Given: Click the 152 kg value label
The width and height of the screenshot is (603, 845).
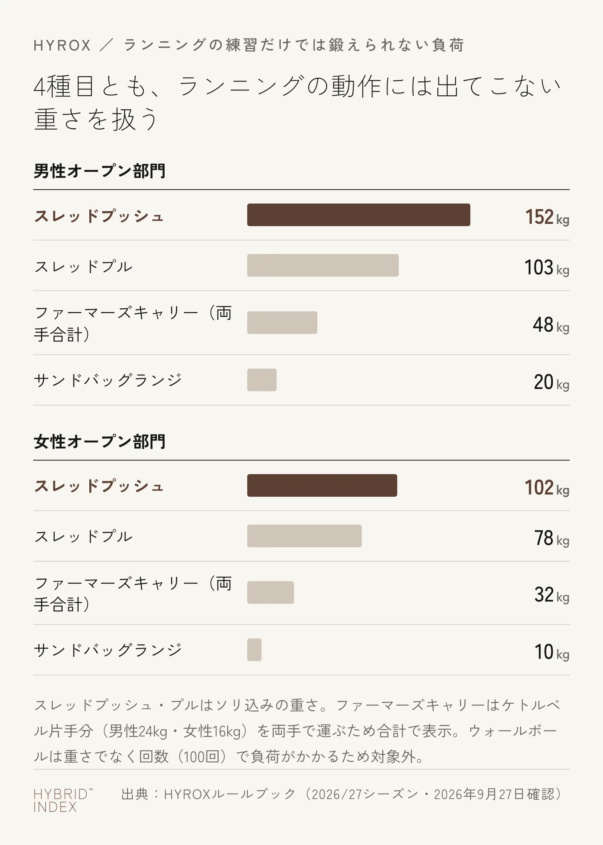Looking at the screenshot, I should 547,217.
